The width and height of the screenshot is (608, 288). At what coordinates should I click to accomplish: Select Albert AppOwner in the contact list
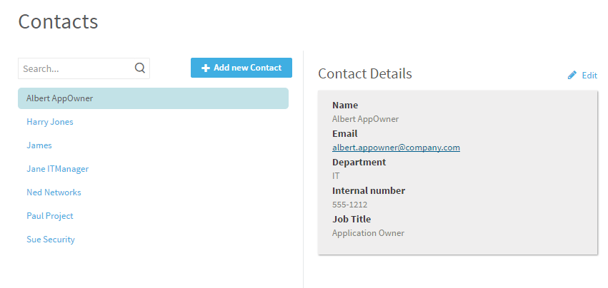click(x=60, y=98)
